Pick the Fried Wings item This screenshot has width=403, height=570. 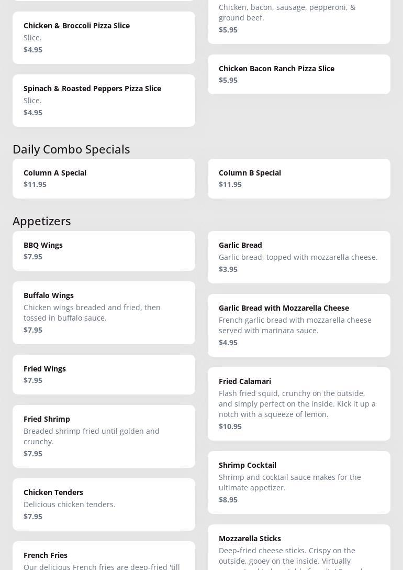[104, 375]
